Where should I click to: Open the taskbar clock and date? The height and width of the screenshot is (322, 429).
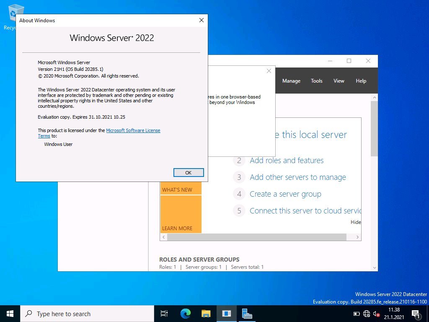394,314
